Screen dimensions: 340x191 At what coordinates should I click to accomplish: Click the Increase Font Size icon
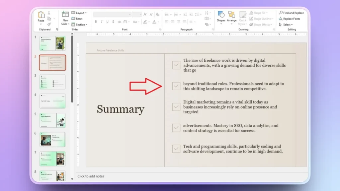pyautogui.click(x=145, y=15)
